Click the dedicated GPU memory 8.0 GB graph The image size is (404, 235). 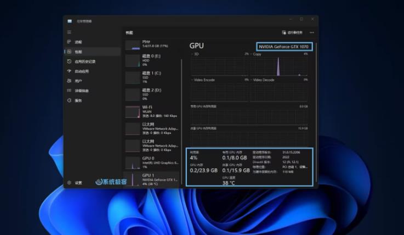pos(249,116)
